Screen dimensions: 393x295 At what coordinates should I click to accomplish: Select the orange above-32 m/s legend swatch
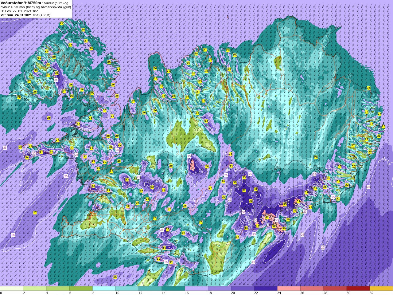pos(381,289)
